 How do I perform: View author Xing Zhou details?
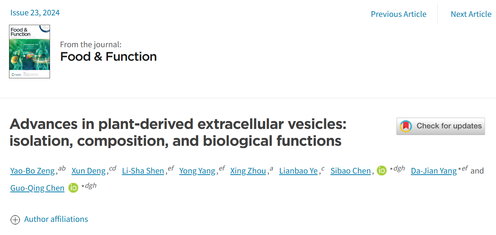coord(248,171)
